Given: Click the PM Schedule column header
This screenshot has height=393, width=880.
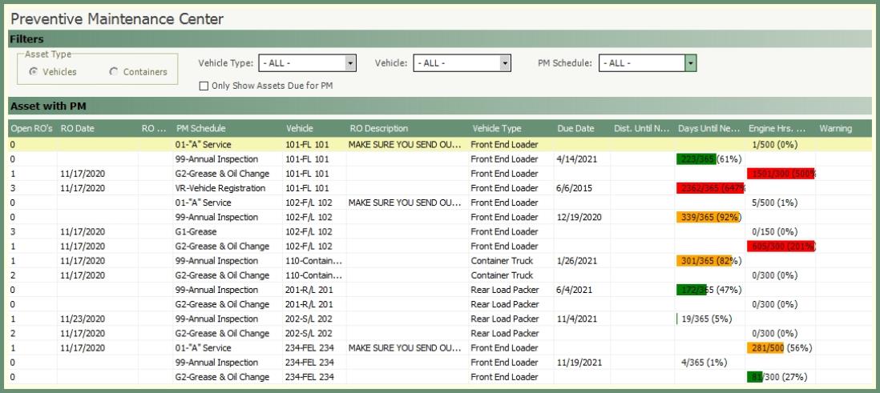Looking at the screenshot, I should [x=201, y=129].
